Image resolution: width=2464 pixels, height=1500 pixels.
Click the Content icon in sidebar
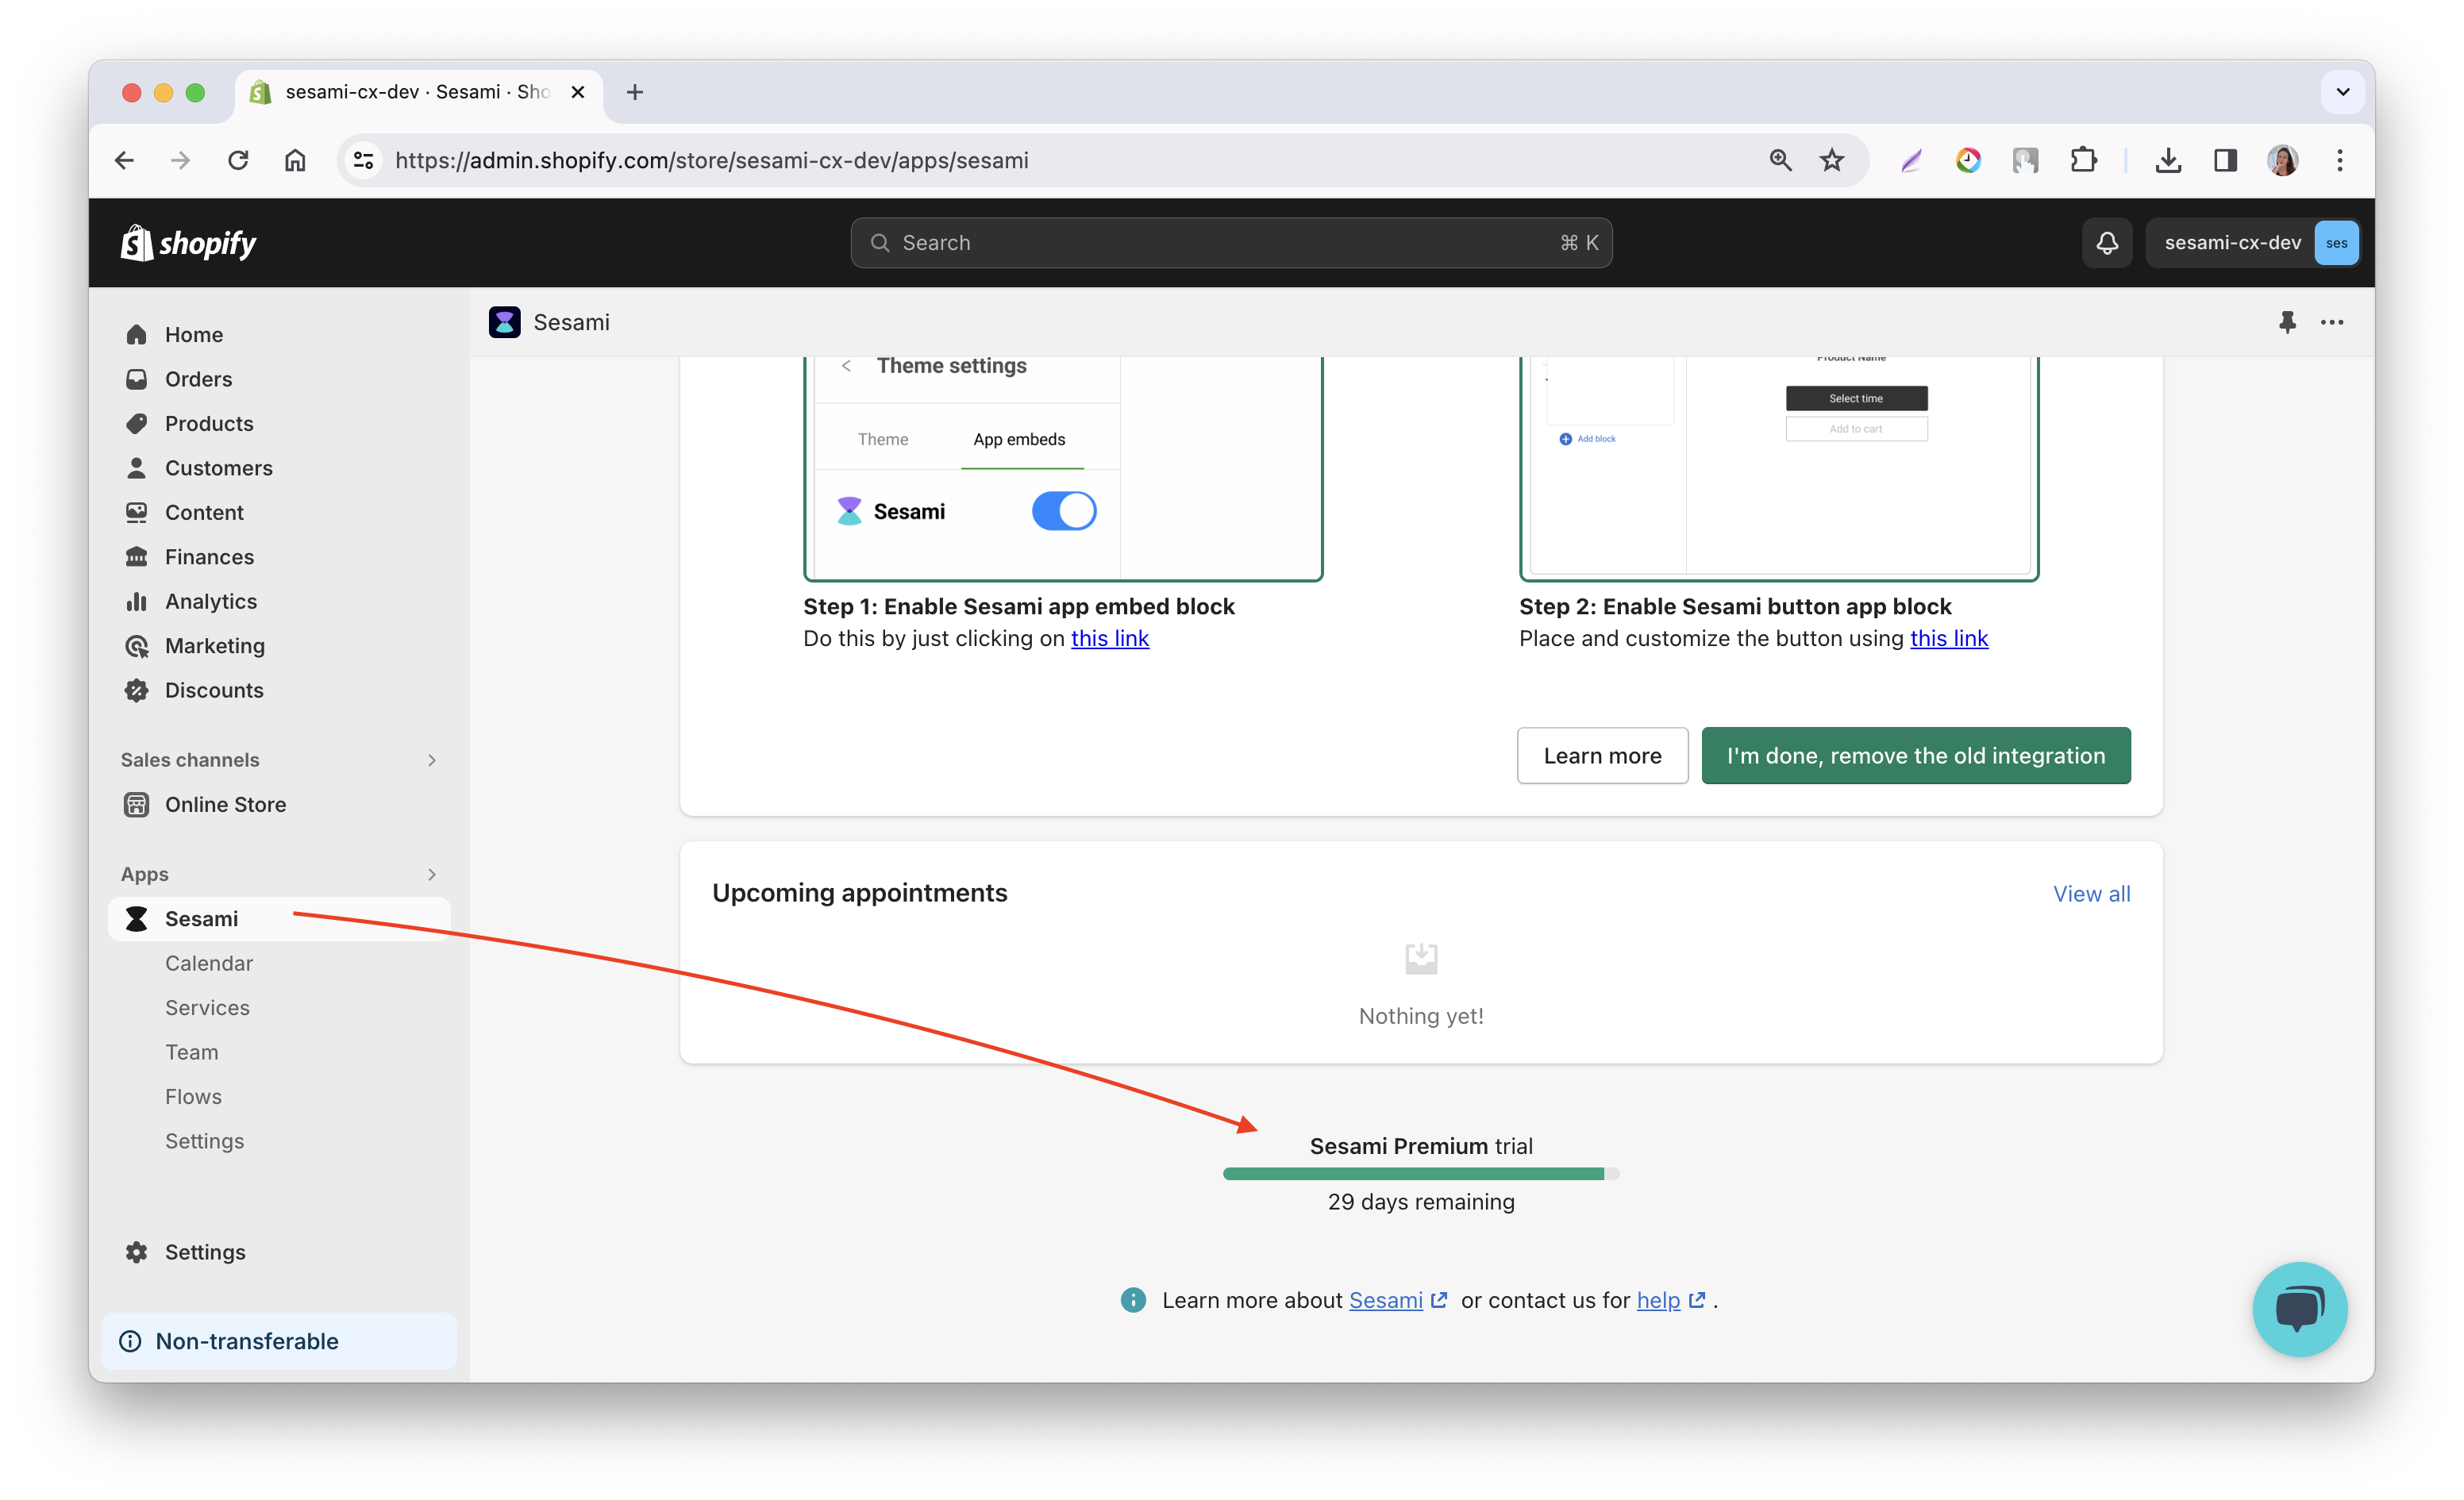[x=137, y=512]
